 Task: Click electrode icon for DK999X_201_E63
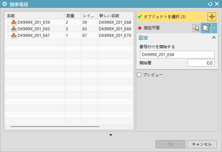[14, 29]
